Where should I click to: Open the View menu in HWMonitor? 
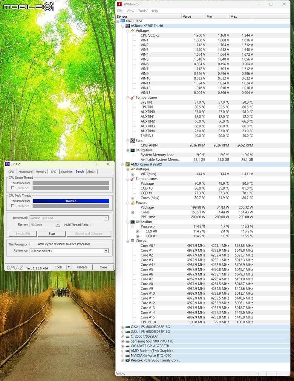click(130, 11)
